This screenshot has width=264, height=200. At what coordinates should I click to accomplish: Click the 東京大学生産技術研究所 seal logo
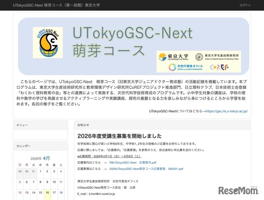(x=217, y=57)
